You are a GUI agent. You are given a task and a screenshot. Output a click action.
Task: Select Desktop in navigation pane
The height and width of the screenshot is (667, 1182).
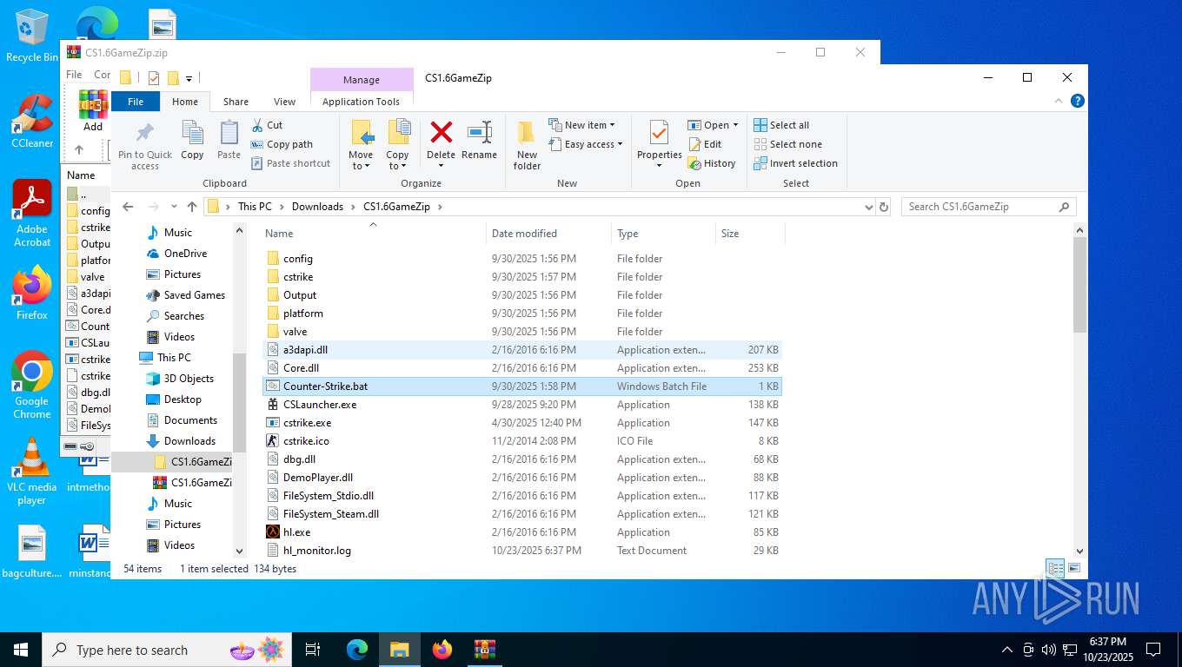tap(183, 400)
